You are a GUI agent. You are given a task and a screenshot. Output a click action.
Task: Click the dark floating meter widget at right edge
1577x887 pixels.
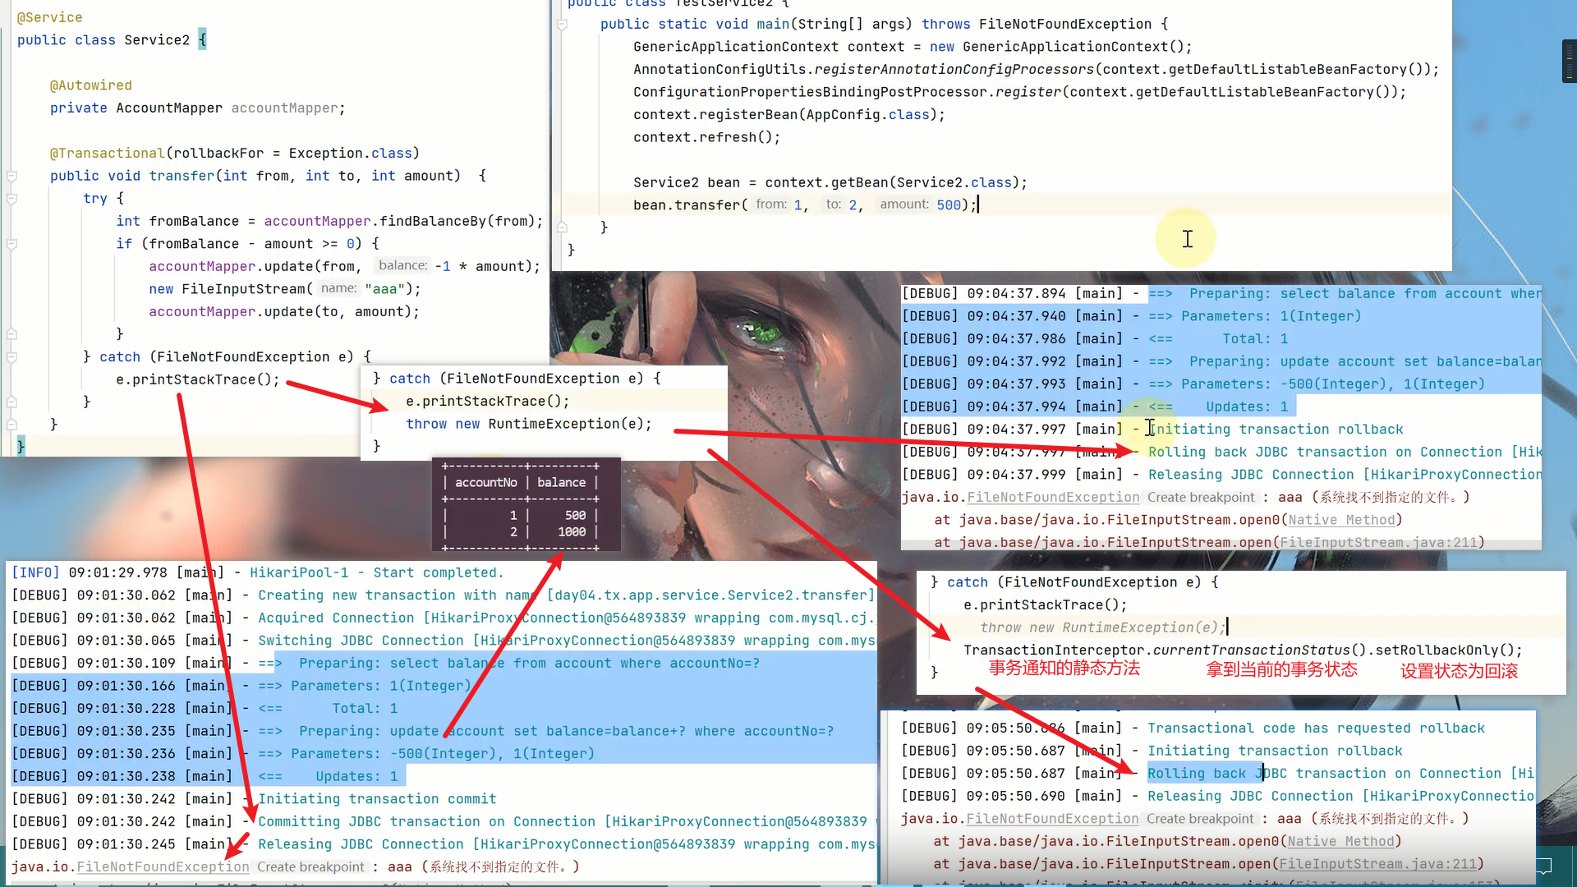point(1569,61)
